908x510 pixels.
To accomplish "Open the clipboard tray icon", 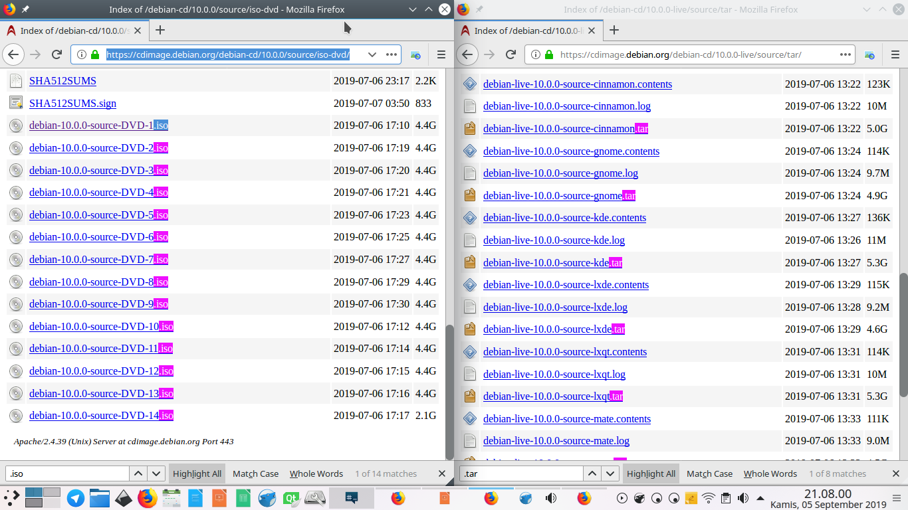I will [726, 498].
